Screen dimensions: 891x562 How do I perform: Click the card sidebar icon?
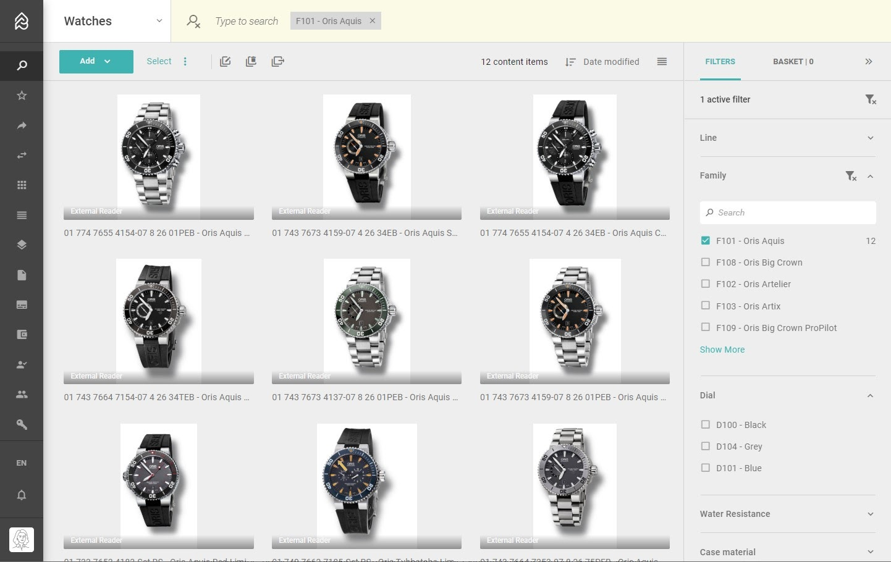(x=22, y=304)
